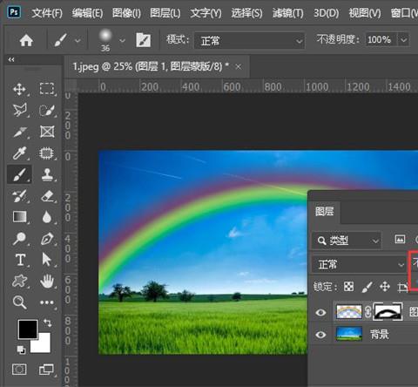Close the 1.jpeg document tab
The width and height of the screenshot is (418, 387).
coord(239,67)
